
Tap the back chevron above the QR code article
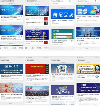point(51,60)
